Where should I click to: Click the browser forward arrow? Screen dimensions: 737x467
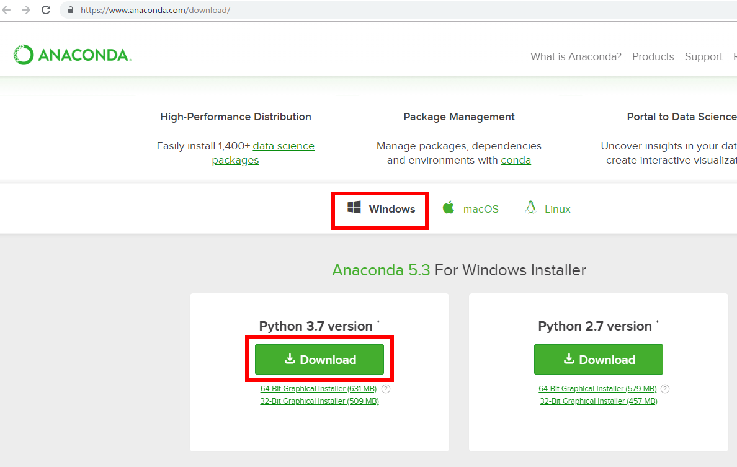26,10
